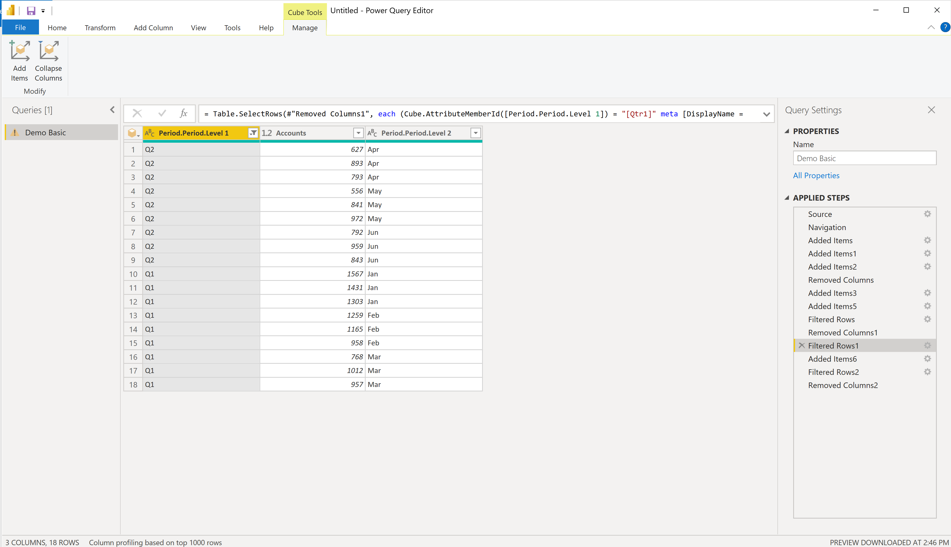
Task: Open settings gear for Source step
Action: click(927, 214)
